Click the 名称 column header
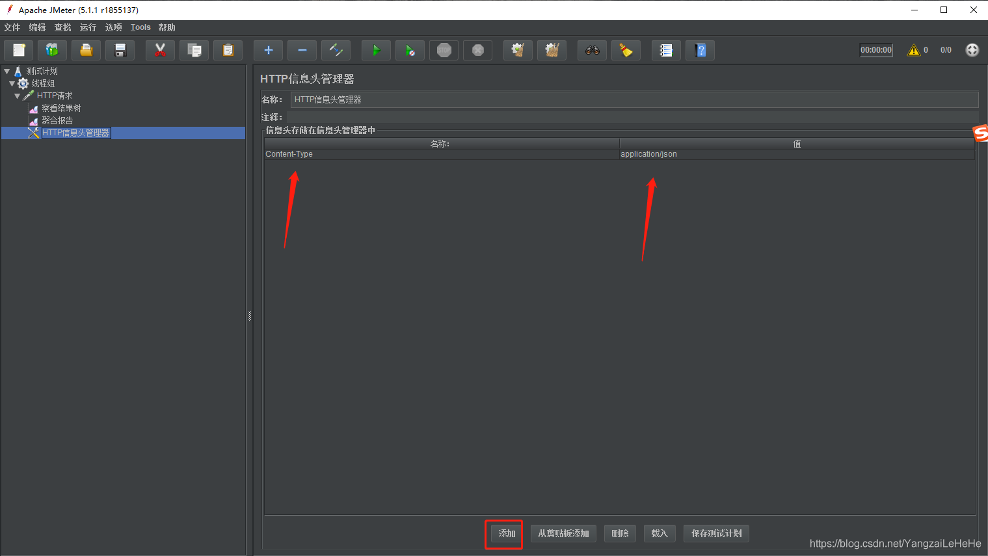988x556 pixels. 442,144
